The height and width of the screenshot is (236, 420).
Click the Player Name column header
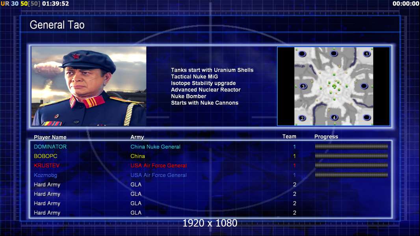(50, 137)
